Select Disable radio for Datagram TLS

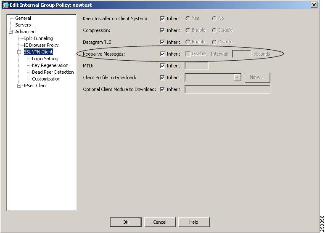214,42
